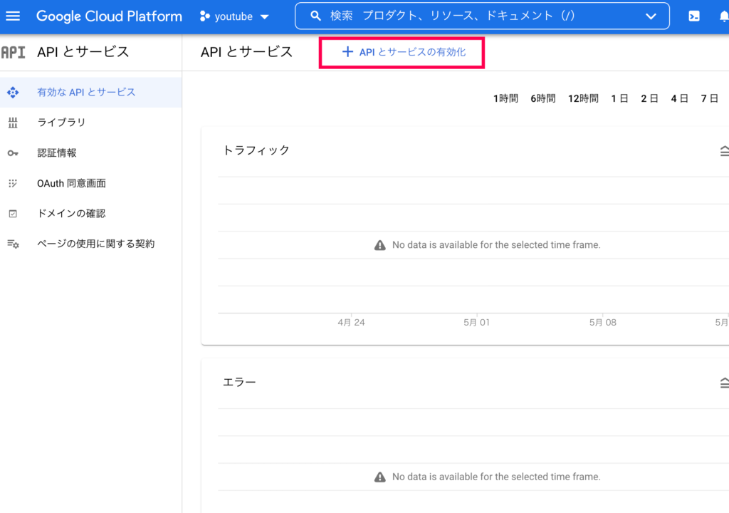
Task: Click the warning icon in トラフィック chart
Action: pos(380,245)
